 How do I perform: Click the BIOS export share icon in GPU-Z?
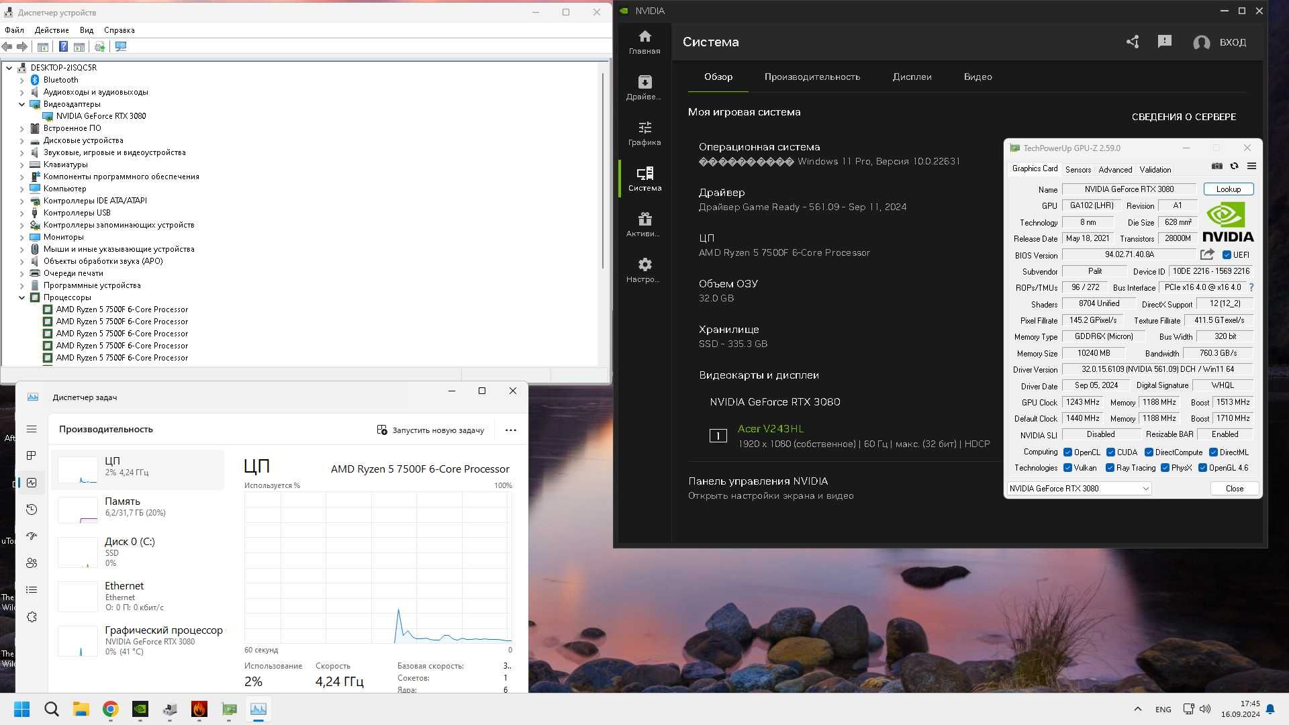pos(1207,254)
